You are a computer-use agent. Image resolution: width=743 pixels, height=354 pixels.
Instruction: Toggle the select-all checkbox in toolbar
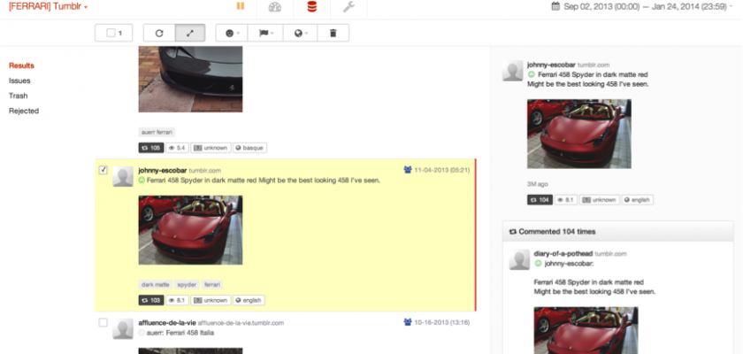pyautogui.click(x=111, y=34)
